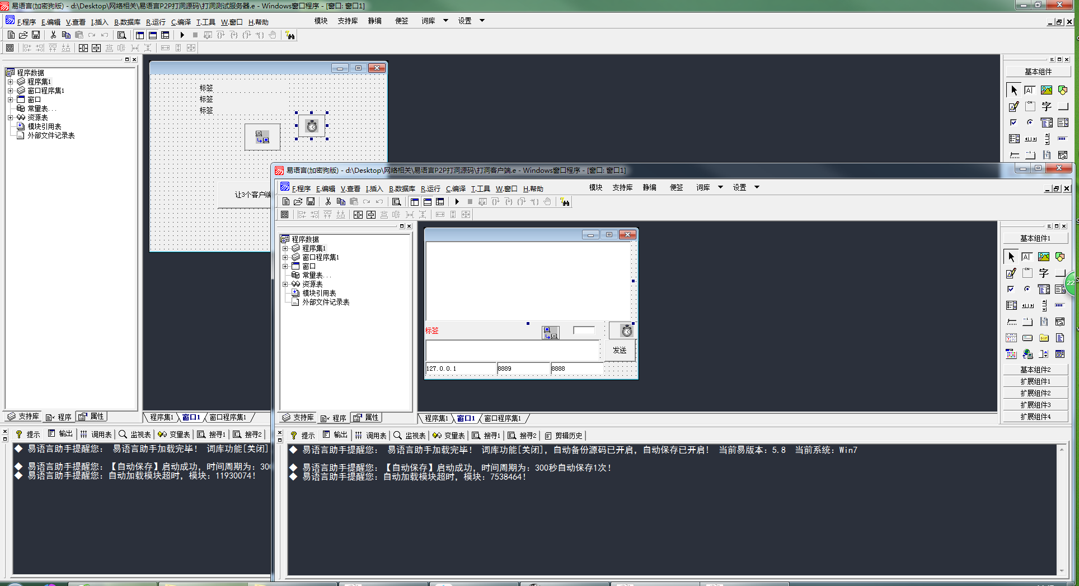
Task: Select the drawing board component in 基本组件1 palette
Action: tap(1011, 273)
